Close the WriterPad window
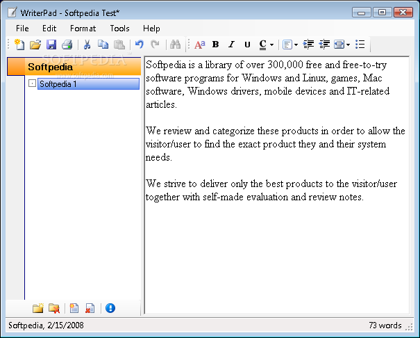Image resolution: width=420 pixels, height=338 pixels. click(x=403, y=13)
